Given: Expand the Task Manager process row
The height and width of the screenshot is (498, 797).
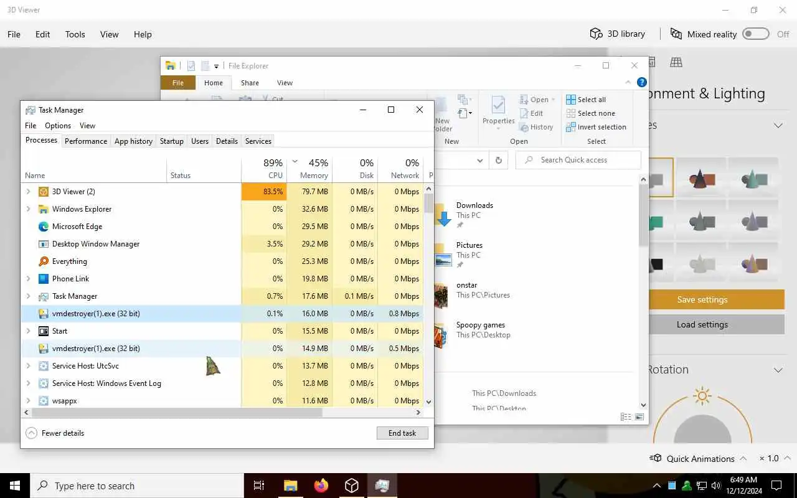Looking at the screenshot, I should click(x=28, y=296).
